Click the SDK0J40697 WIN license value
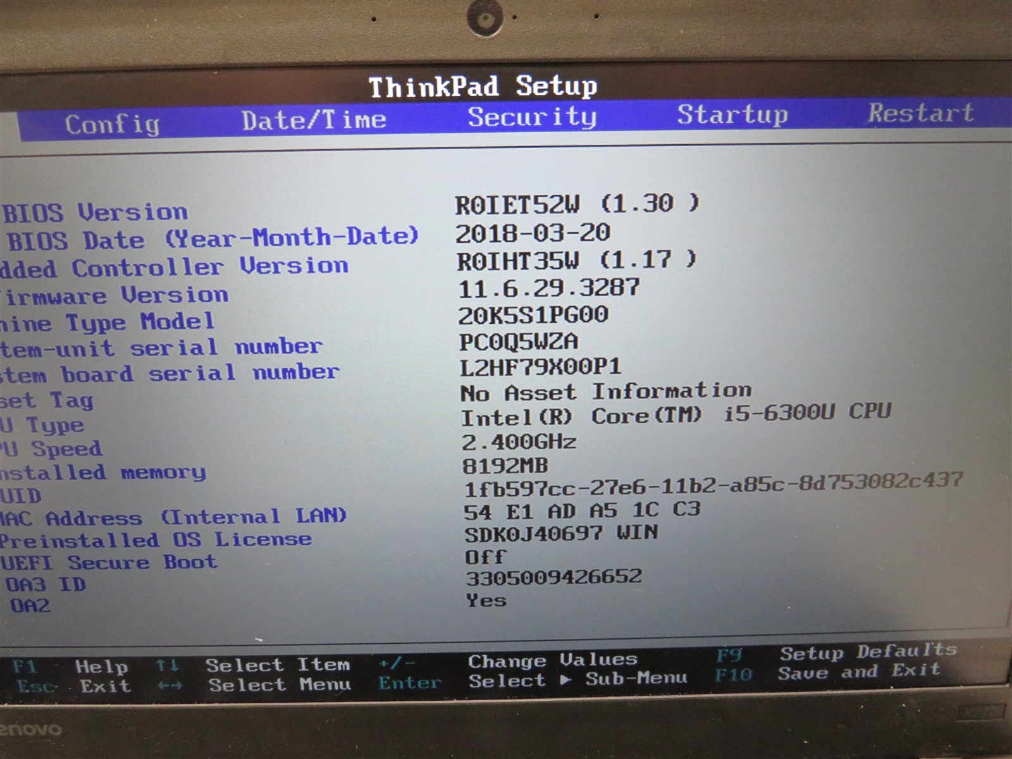The image size is (1012, 759). pyautogui.click(x=561, y=534)
